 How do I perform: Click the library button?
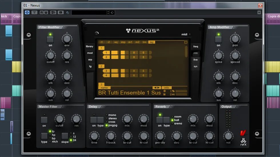[89, 46]
